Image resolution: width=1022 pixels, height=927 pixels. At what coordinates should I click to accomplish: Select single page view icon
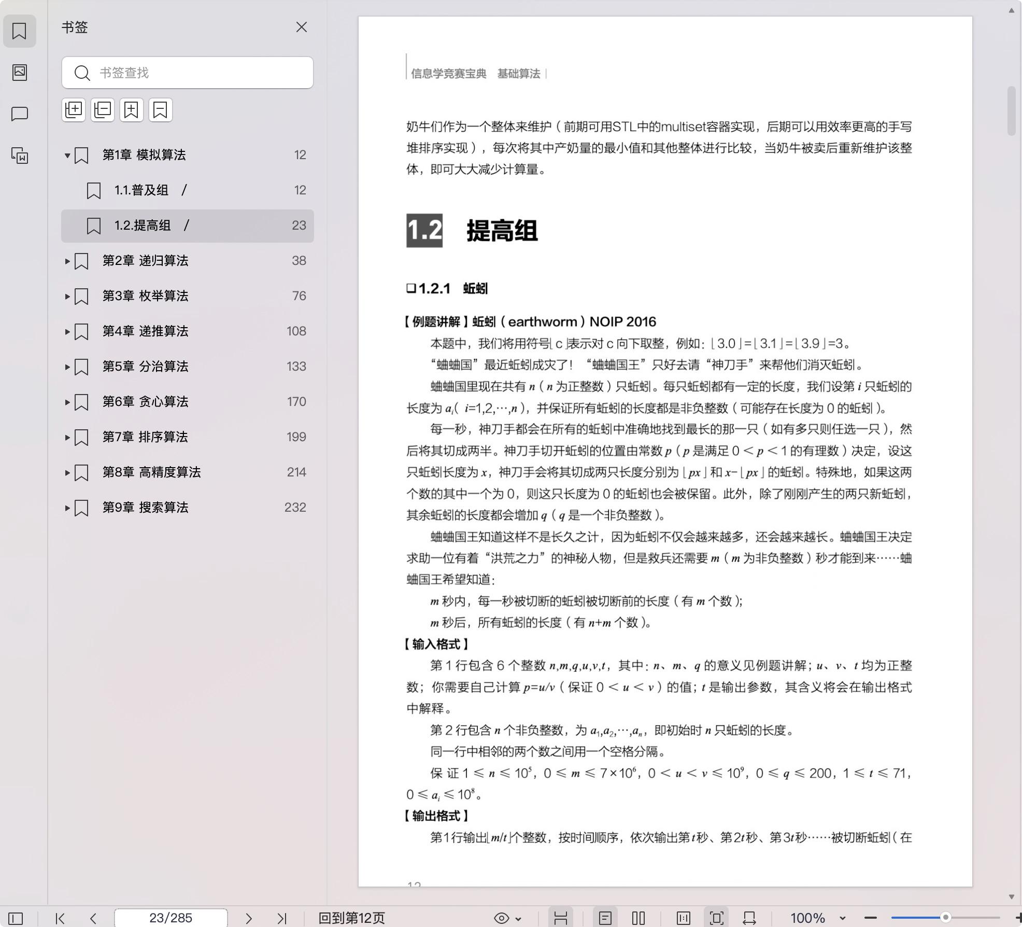click(605, 918)
